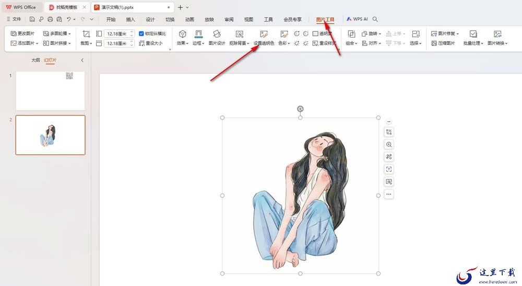Click the search magnifier icon
The height and width of the screenshot is (286, 522).
click(375, 19)
